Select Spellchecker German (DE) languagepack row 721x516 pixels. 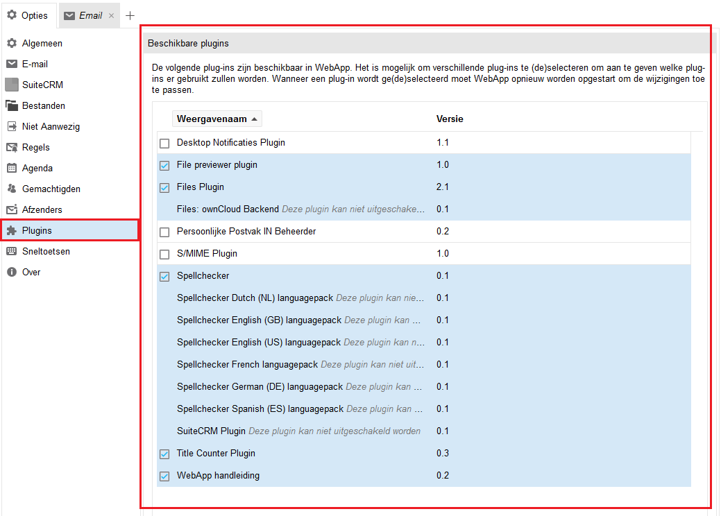coord(423,386)
